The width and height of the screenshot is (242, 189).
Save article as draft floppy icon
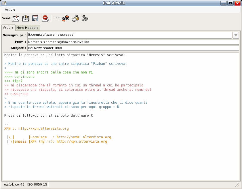[x=35, y=18]
